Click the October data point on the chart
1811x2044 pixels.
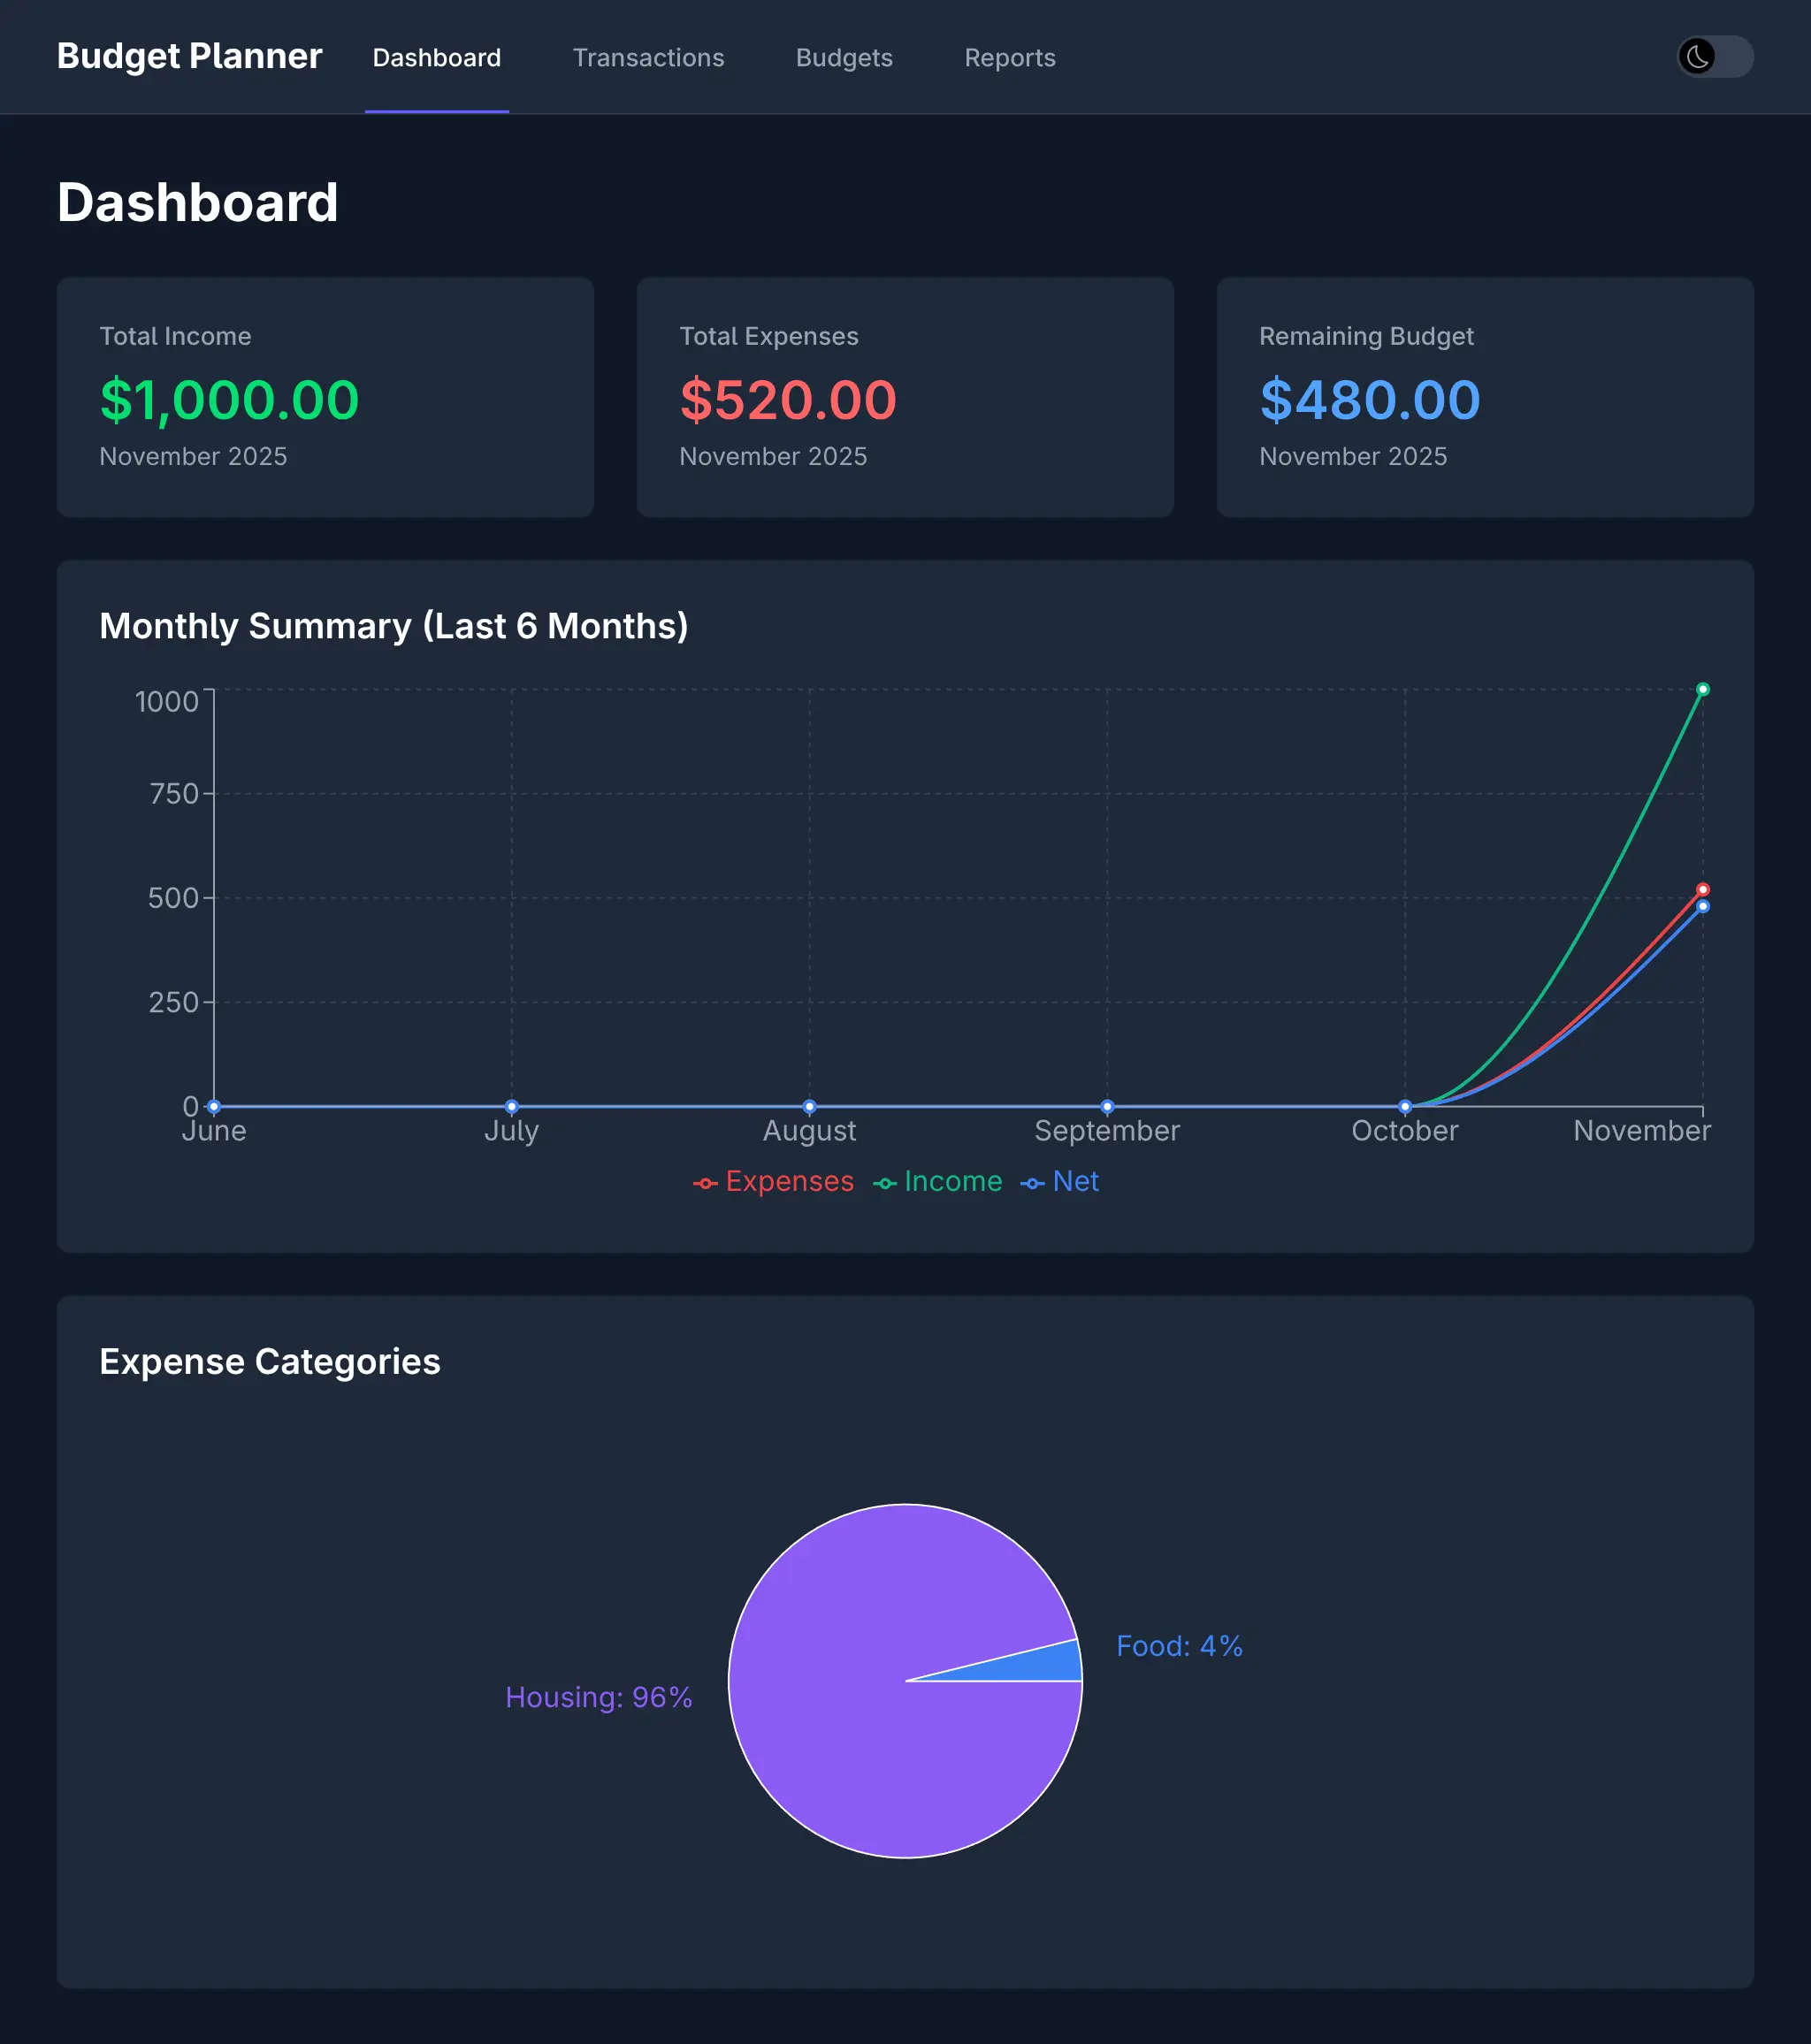click(x=1404, y=1106)
